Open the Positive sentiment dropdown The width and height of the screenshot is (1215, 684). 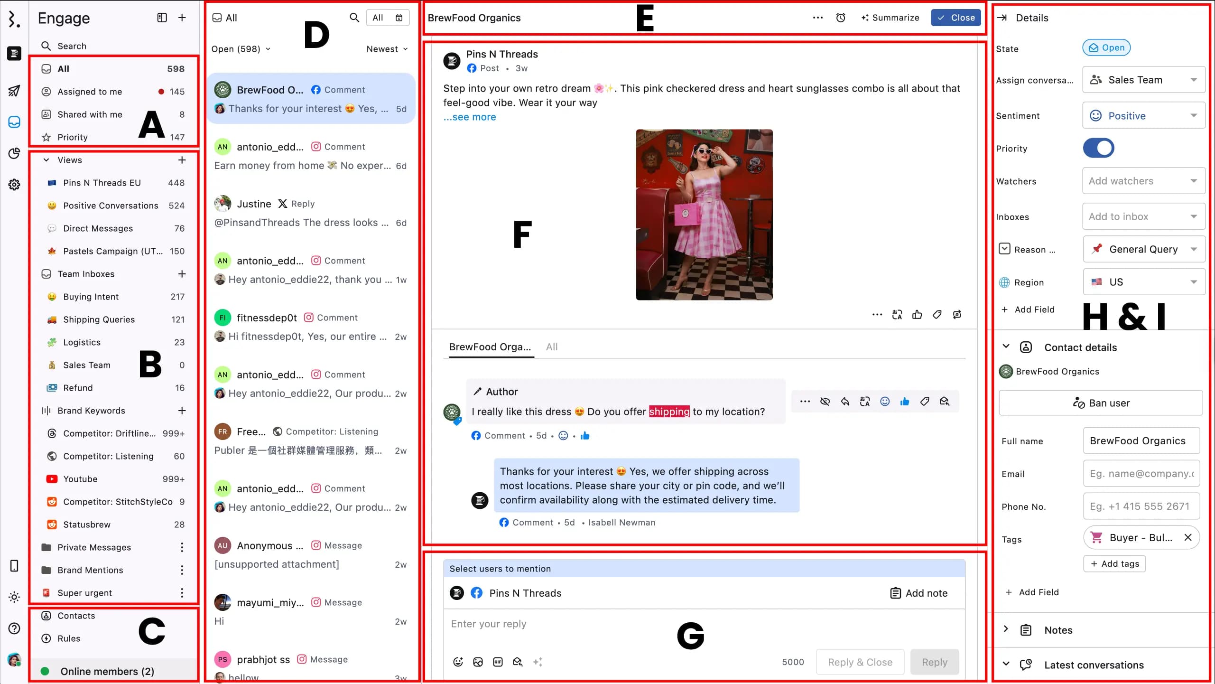pyautogui.click(x=1144, y=115)
